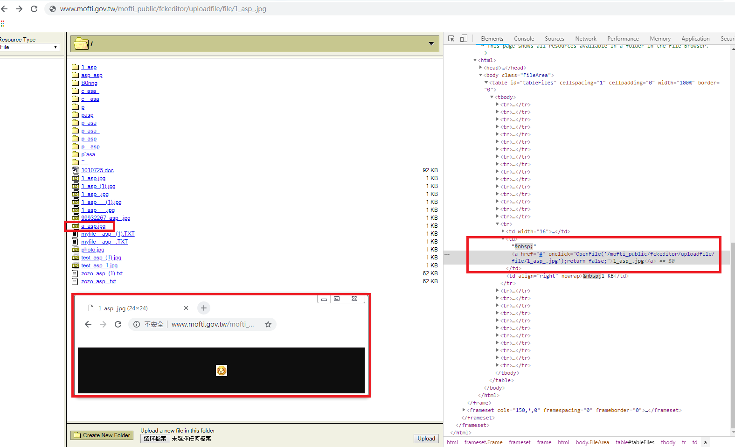Switch to the Elements tab

[492, 39]
